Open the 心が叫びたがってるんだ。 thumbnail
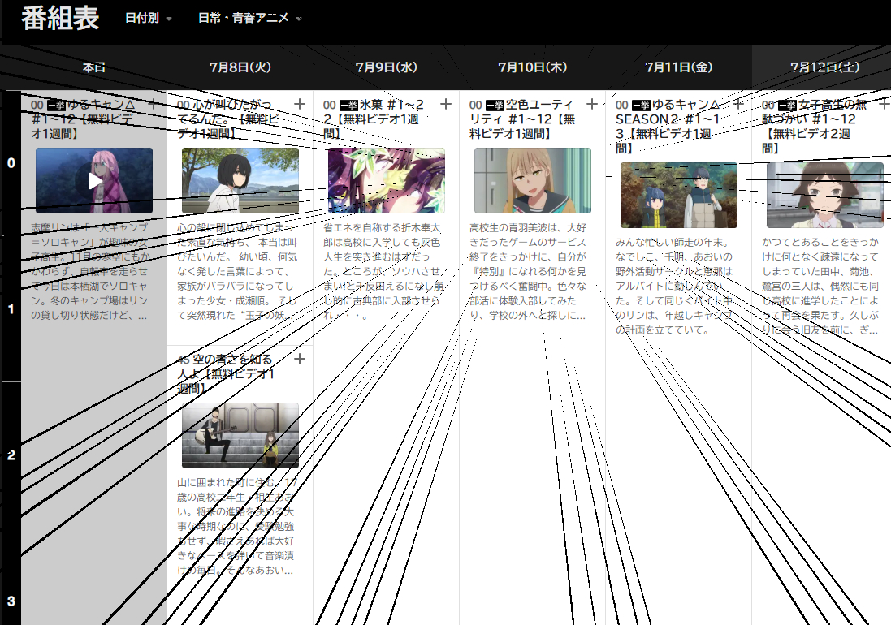Viewport: 891px width, 625px height. [240, 180]
